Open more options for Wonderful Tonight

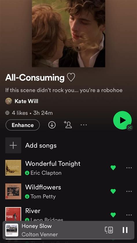click(129, 168)
